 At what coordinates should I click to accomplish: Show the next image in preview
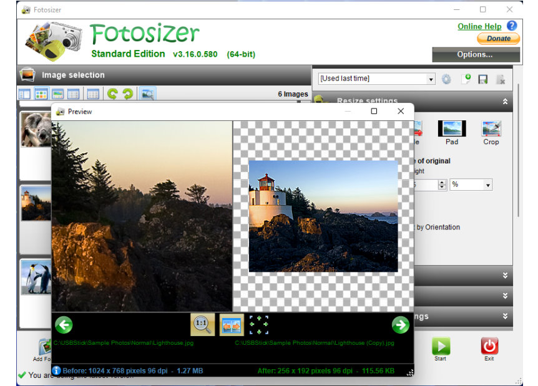pos(399,324)
